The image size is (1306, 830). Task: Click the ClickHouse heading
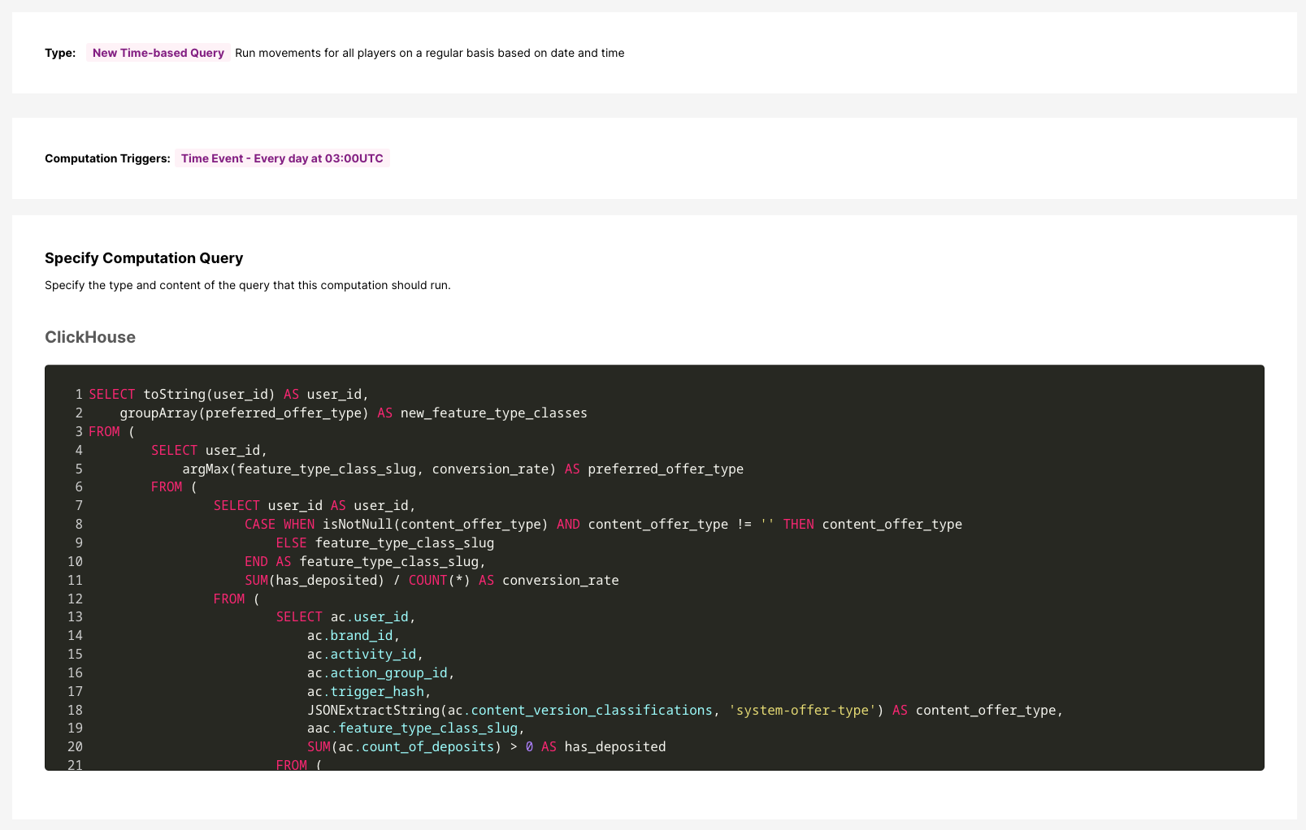90,337
